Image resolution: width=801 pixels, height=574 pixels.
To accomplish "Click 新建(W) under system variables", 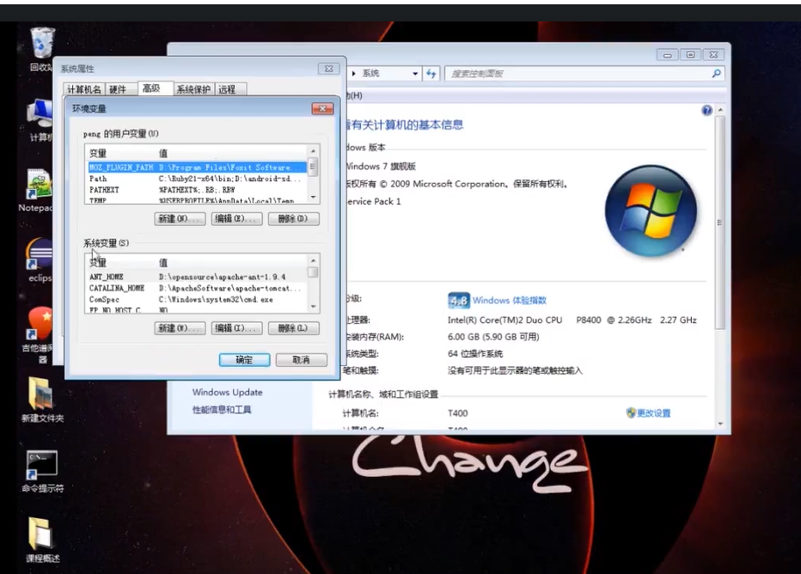I will (180, 328).
